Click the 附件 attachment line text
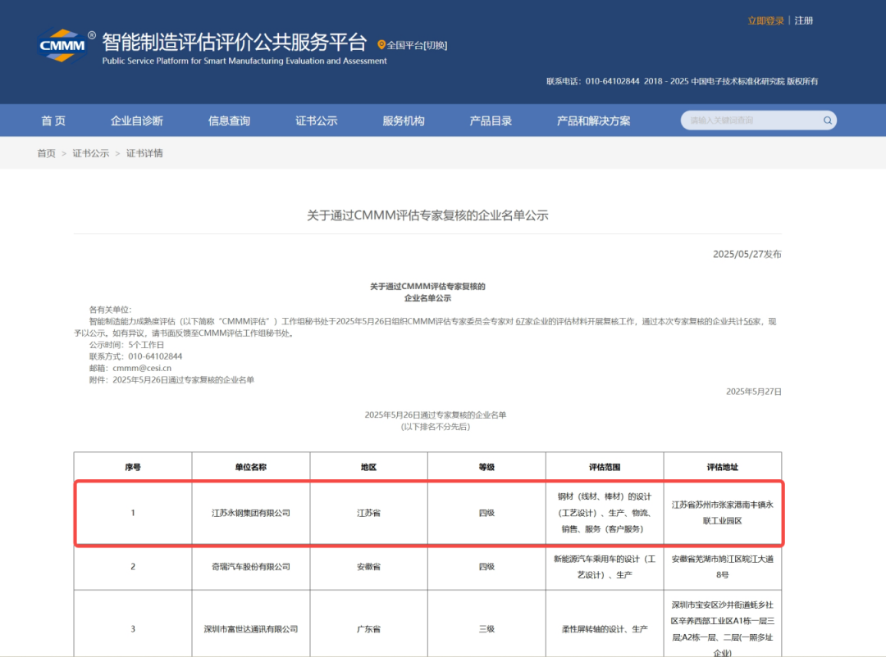886x657 pixels. point(171,380)
